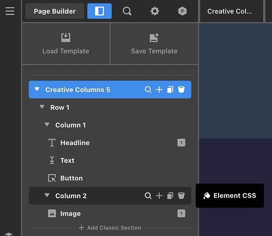
Task: Open the hamburger menu icon
Action: pyautogui.click(x=10, y=11)
